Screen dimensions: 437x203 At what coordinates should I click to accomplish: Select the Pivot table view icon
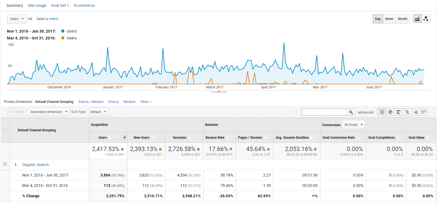tap(424, 112)
